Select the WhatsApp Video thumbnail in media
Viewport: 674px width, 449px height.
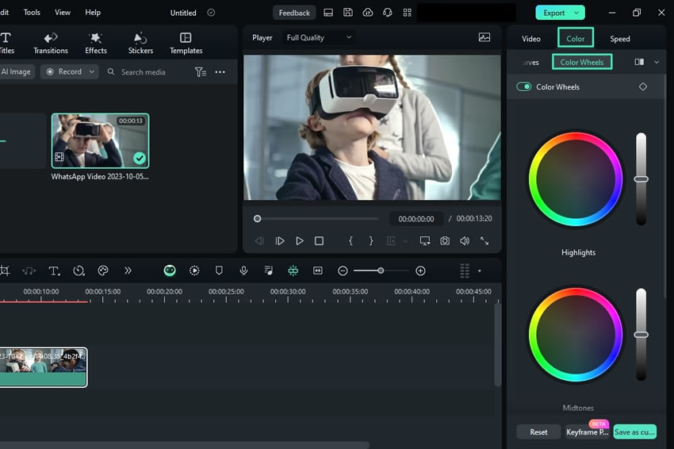click(100, 140)
